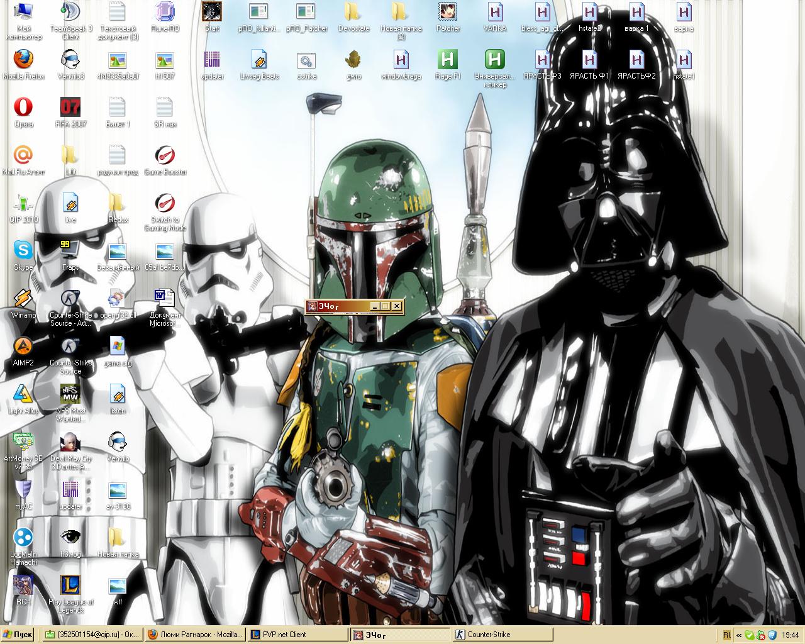This screenshot has width=805, height=644.
Task: Select the варка 1 file
Action: [x=636, y=17]
